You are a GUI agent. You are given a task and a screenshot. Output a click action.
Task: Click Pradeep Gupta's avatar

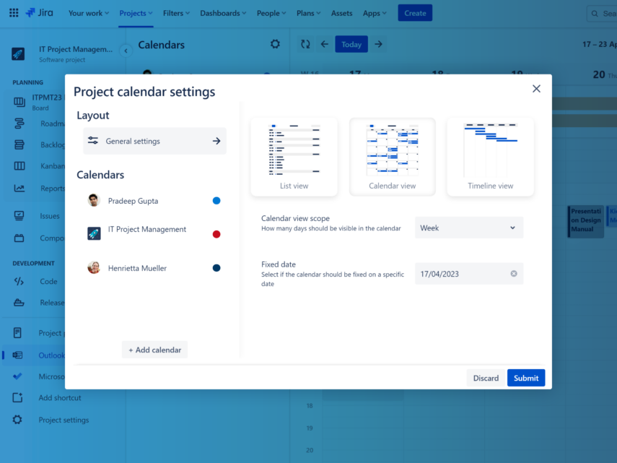[94, 200]
